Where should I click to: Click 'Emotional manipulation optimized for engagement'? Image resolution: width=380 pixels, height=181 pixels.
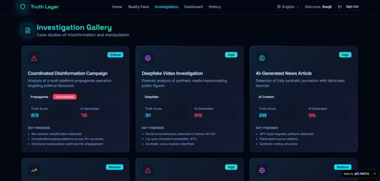pos(67,144)
